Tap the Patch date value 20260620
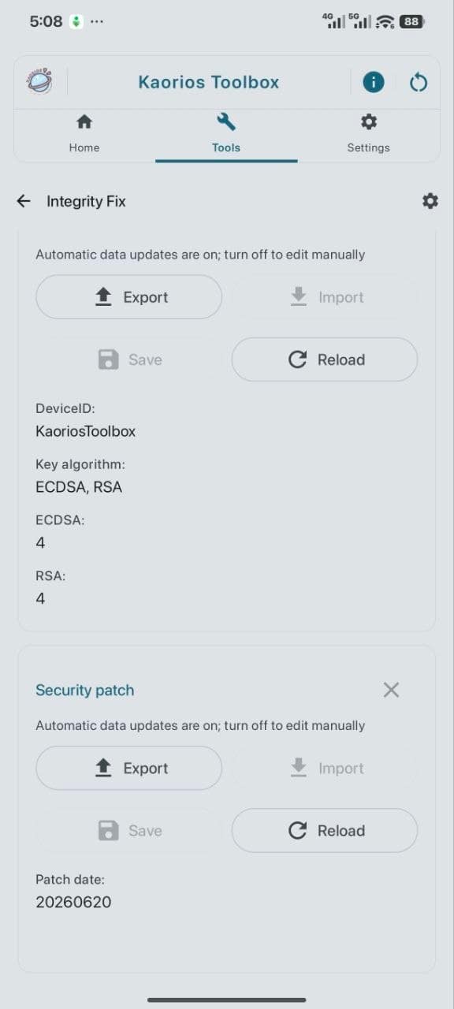The height and width of the screenshot is (1009, 454). 73,902
